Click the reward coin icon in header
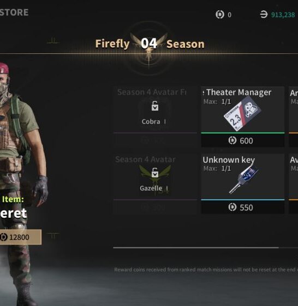The image size is (298, 306). pyautogui.click(x=220, y=15)
